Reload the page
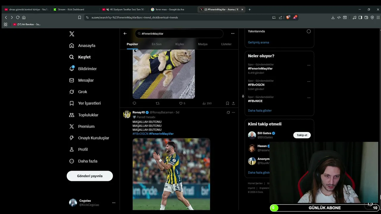The width and height of the screenshot is (381, 214). [x=18, y=18]
